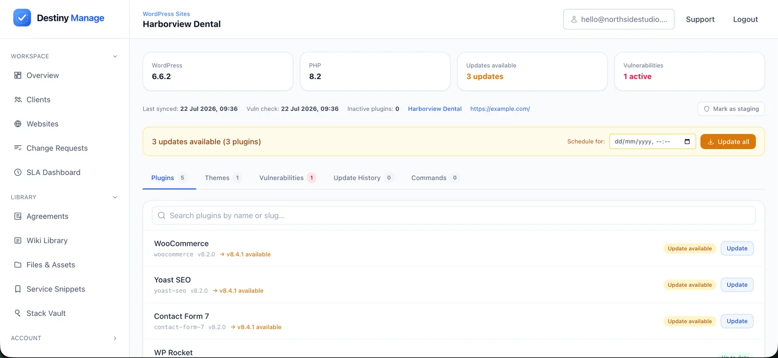Image resolution: width=778 pixels, height=358 pixels.
Task: Click WooCommerce Update available badge
Action: (689, 248)
